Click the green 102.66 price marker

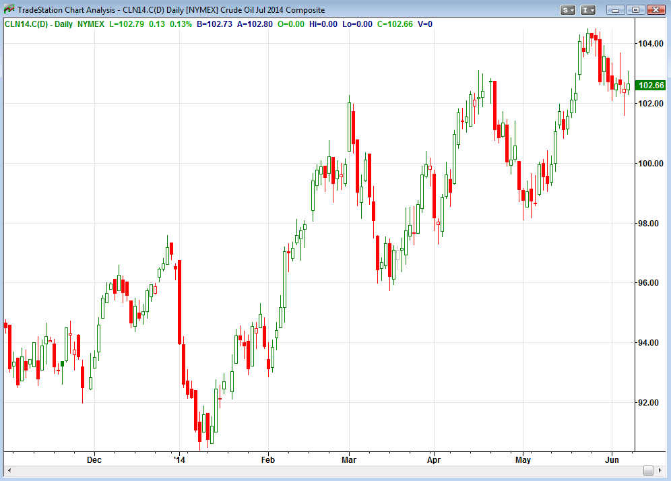[x=650, y=86]
